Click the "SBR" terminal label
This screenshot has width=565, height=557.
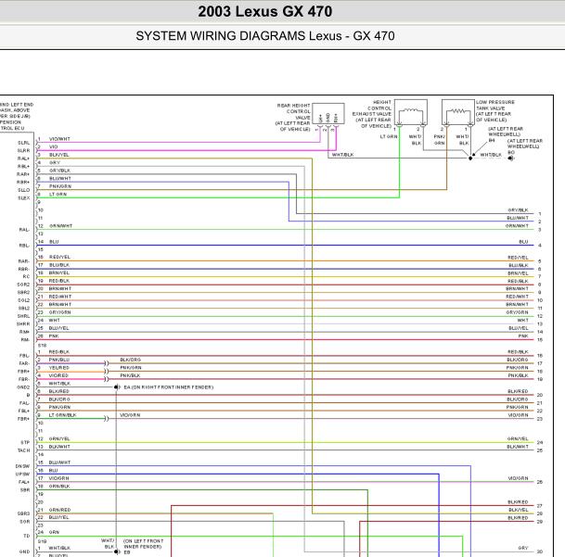pyautogui.click(x=25, y=490)
